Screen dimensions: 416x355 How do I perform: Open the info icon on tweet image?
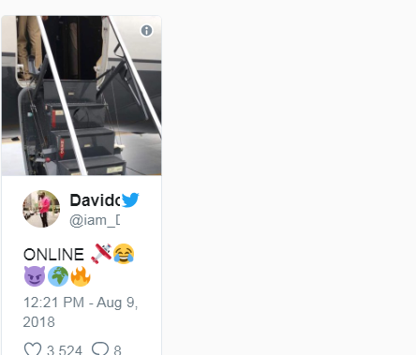click(146, 31)
